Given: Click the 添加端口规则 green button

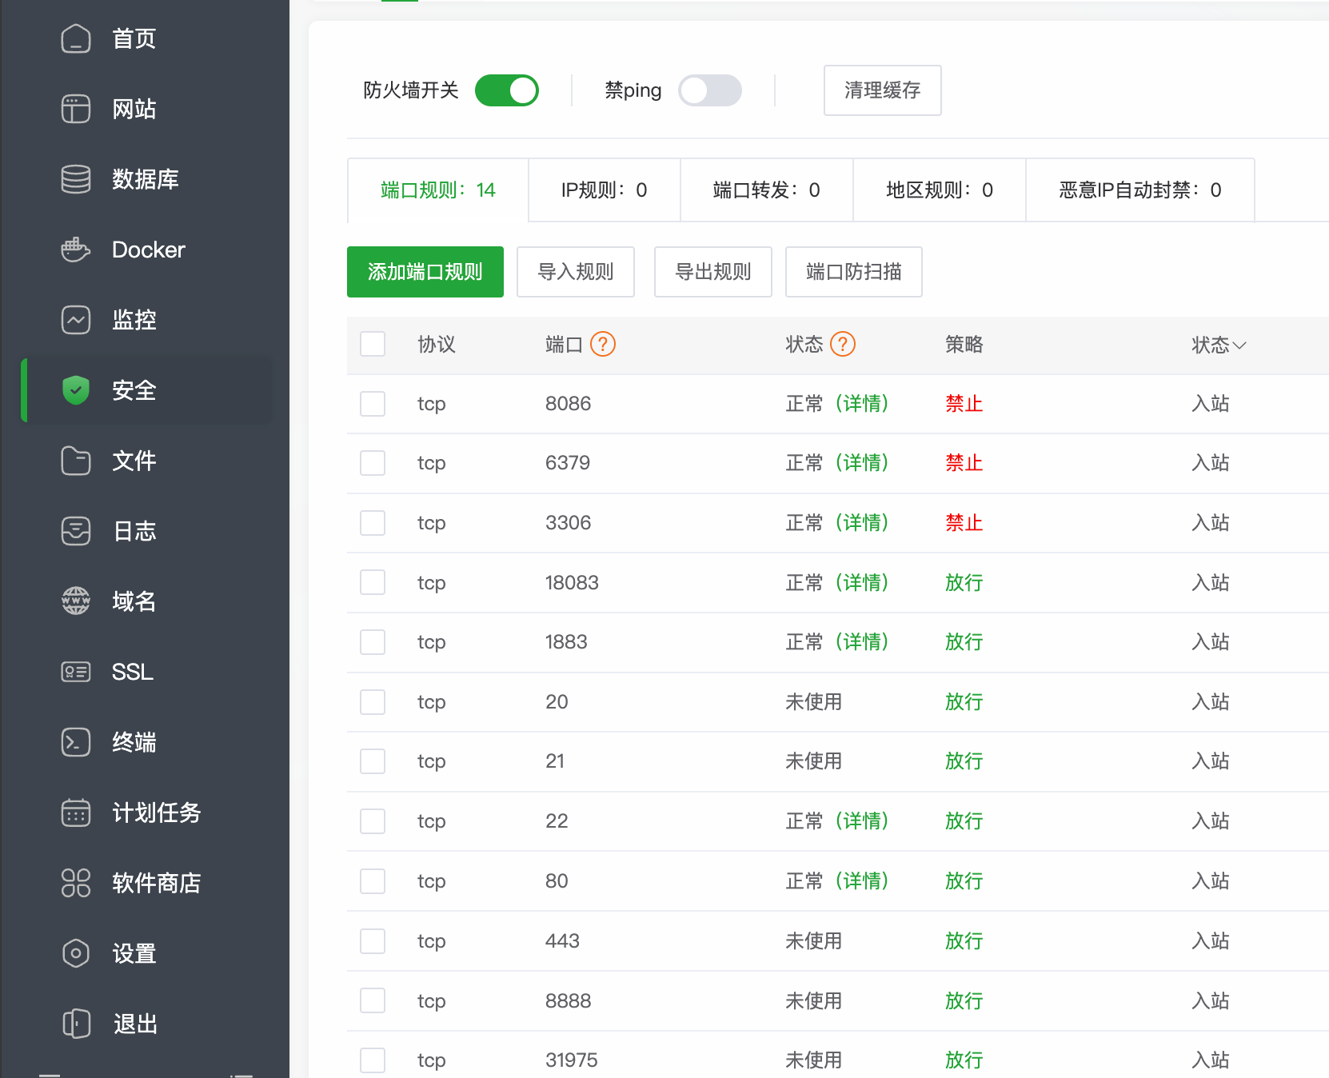Looking at the screenshot, I should [425, 272].
